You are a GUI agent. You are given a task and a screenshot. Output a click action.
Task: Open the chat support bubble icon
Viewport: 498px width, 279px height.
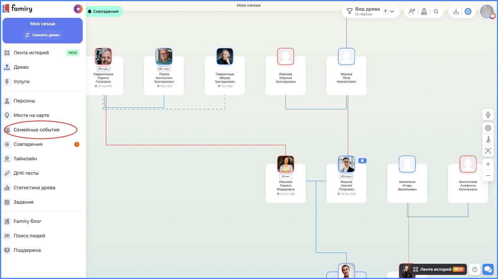(488, 269)
